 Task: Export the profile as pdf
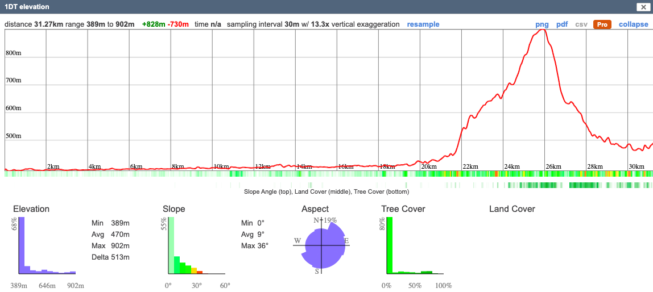click(x=562, y=24)
